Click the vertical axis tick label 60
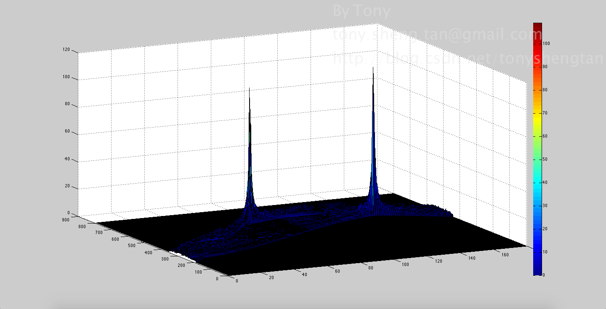 pyautogui.click(x=67, y=132)
